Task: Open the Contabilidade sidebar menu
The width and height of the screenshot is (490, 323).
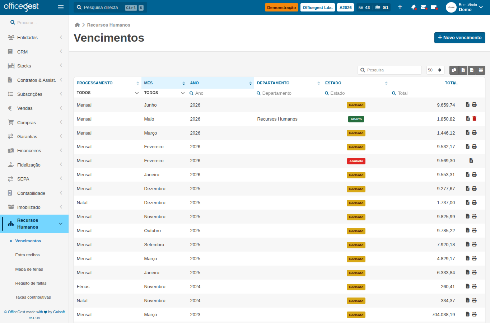Action: tap(34, 193)
